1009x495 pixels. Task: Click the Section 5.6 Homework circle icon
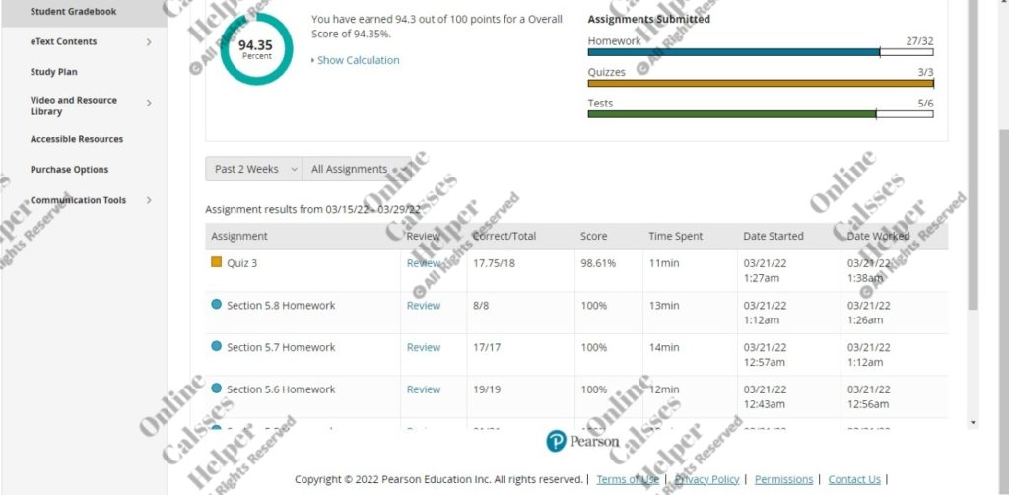[217, 389]
